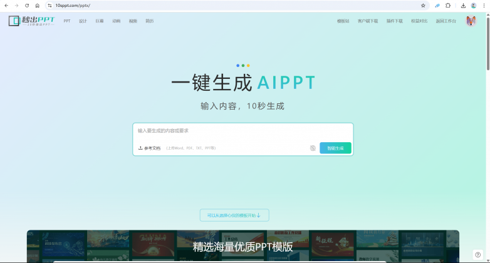Click the browser address bar URL
490x263 pixels.
73,6
